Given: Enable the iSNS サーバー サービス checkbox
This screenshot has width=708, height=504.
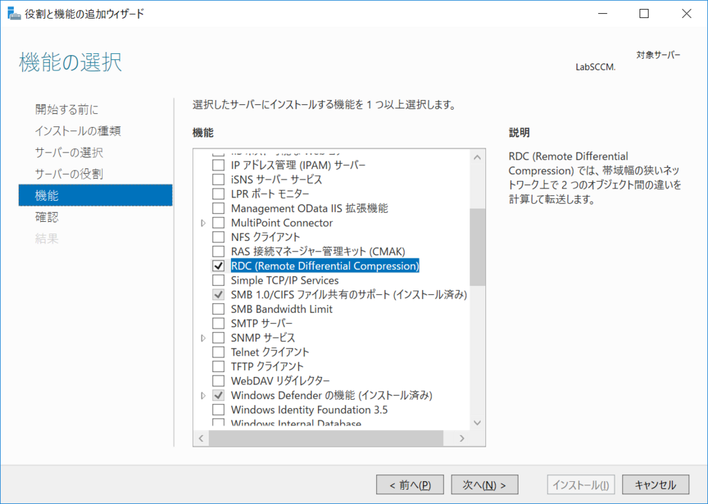Looking at the screenshot, I should 218,180.
